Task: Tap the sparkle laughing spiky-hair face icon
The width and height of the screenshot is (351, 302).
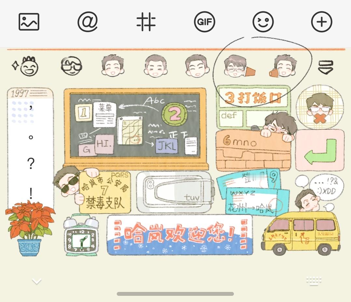Action: pos(25,66)
